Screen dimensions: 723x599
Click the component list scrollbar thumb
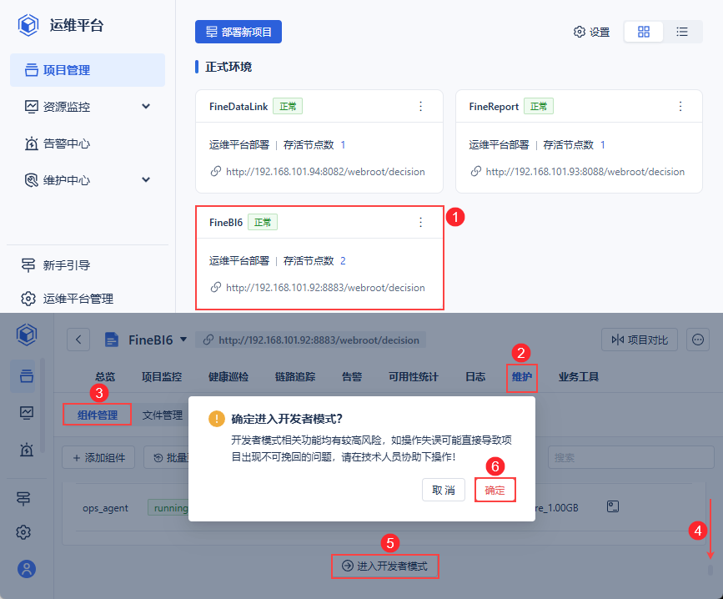point(710,571)
